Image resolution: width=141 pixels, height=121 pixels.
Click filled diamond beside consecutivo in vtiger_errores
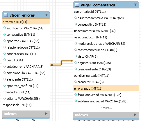point(4,34)
